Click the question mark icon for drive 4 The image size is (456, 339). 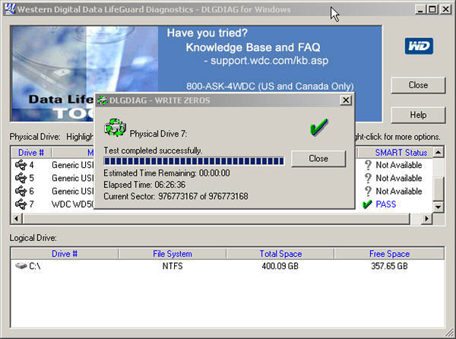point(368,165)
